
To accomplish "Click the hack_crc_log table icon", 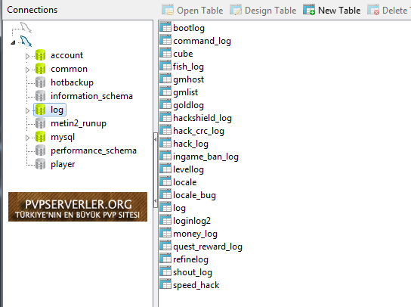I will click(x=165, y=130).
